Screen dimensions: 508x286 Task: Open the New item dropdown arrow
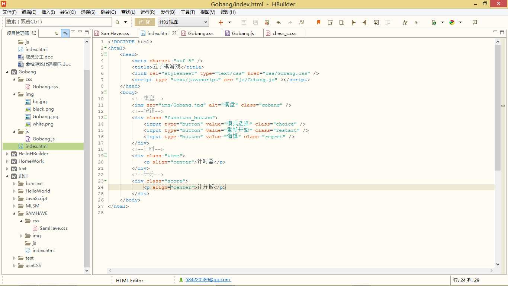tap(229, 22)
